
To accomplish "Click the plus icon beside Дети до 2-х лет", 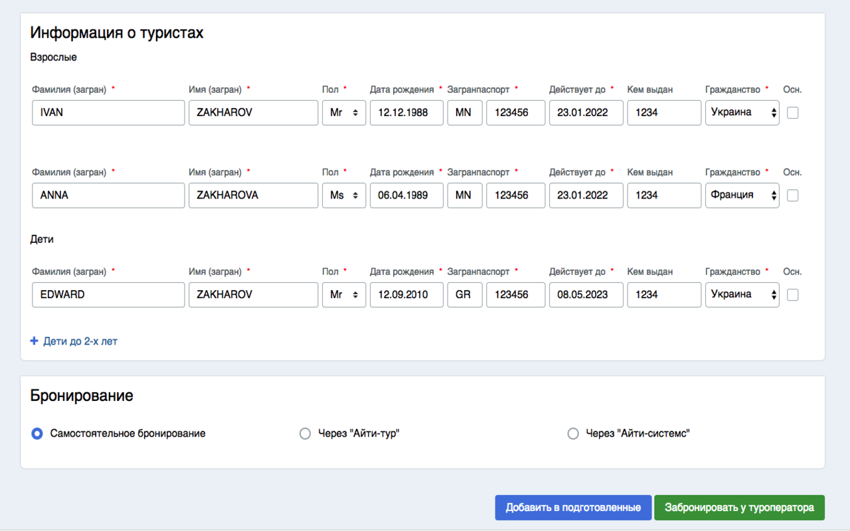I will click(35, 341).
